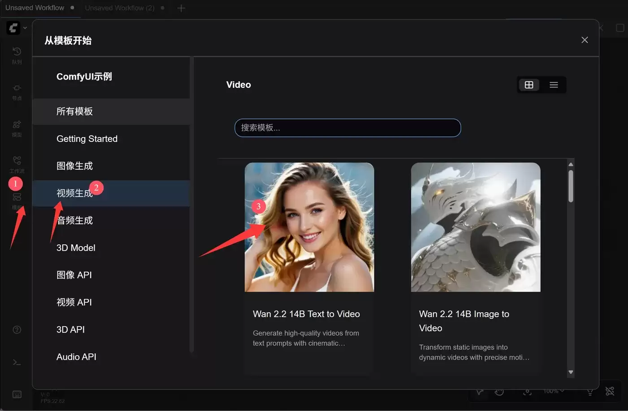This screenshot has width=628, height=411.
Task: Open Wan 2.2 14B Text to Video thumbnail
Action: [309, 227]
